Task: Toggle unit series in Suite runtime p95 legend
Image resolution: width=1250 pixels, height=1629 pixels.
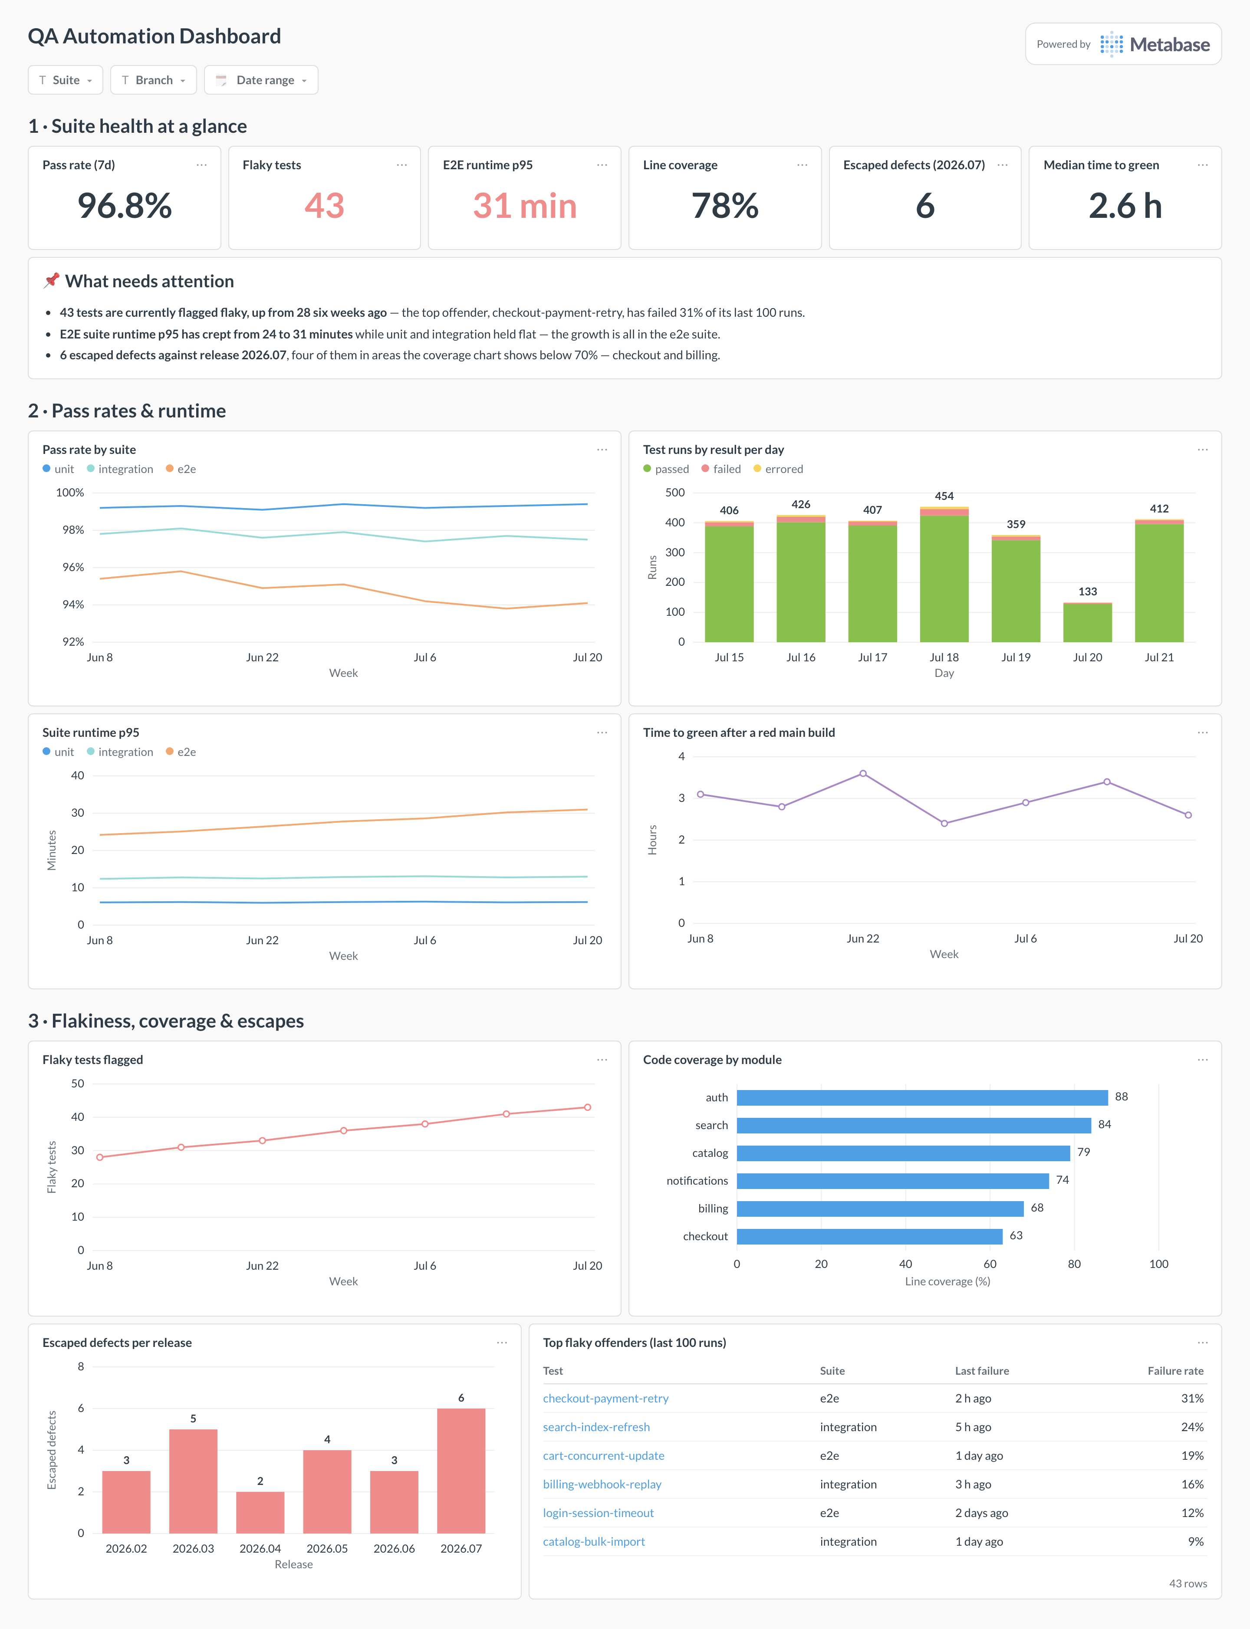Action: pos(58,752)
